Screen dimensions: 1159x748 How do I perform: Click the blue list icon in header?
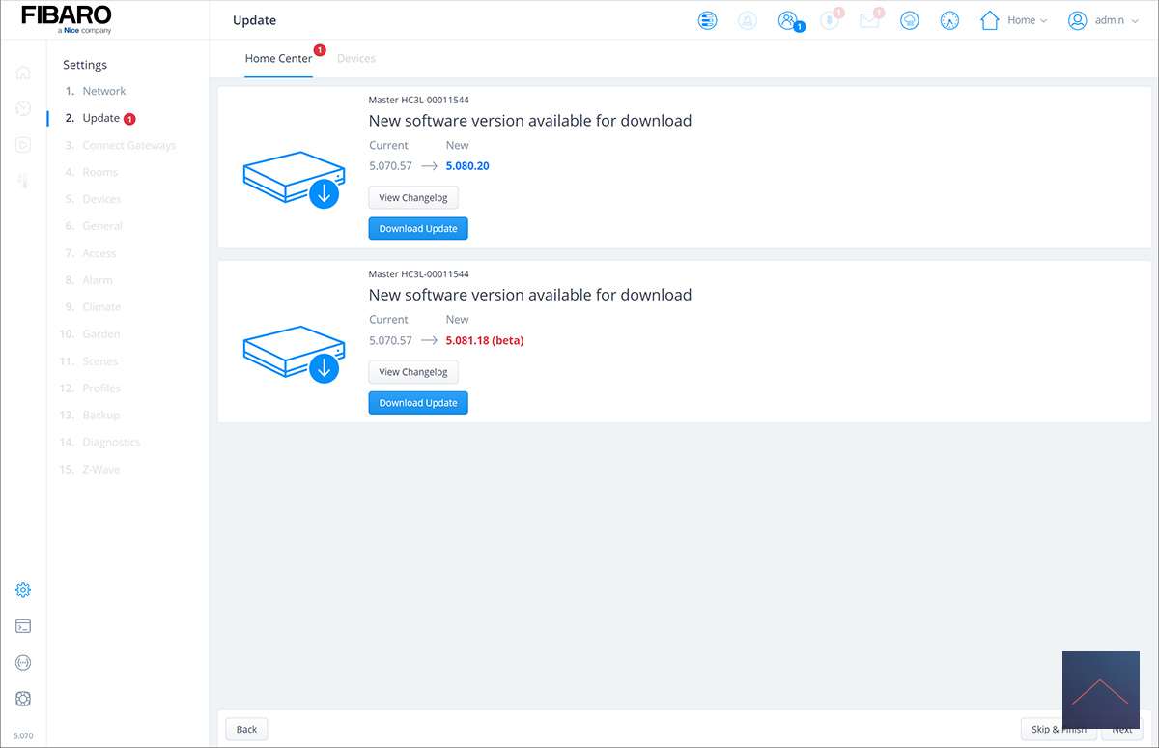(x=708, y=20)
